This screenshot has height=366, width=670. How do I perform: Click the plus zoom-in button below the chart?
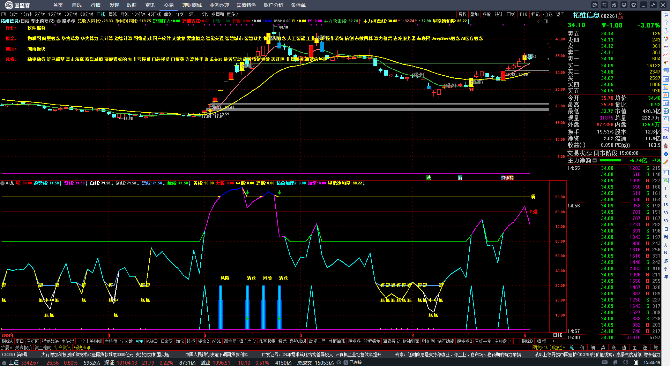tap(554, 341)
